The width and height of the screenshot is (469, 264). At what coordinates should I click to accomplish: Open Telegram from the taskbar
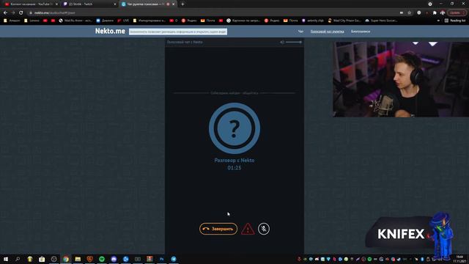click(174, 259)
